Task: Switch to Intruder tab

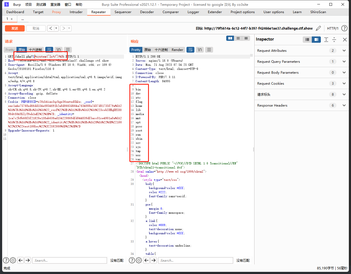Action: 76,12
